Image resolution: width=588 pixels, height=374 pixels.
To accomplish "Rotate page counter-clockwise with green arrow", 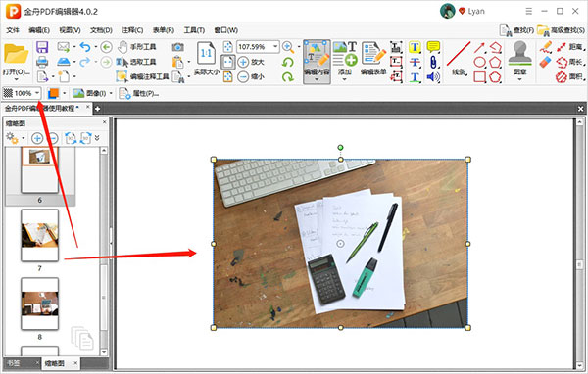I will click(x=288, y=62).
